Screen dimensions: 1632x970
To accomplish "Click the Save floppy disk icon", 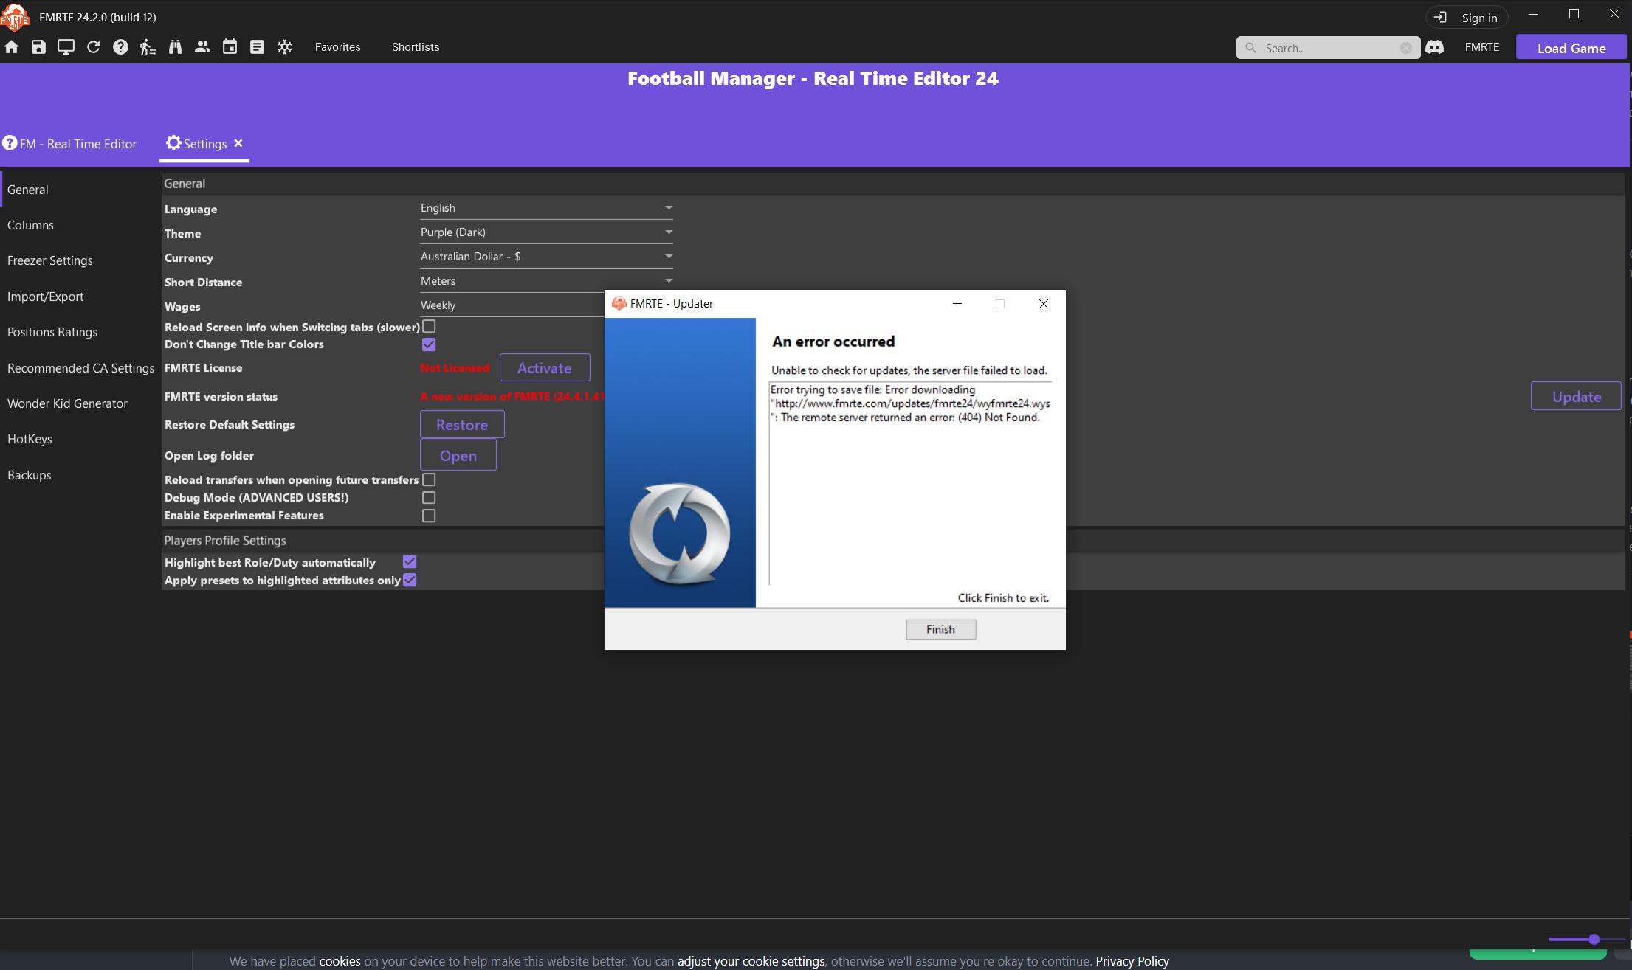I will (38, 47).
